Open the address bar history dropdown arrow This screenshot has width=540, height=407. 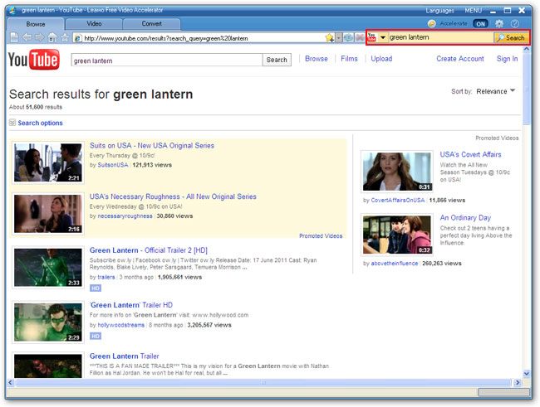point(339,37)
